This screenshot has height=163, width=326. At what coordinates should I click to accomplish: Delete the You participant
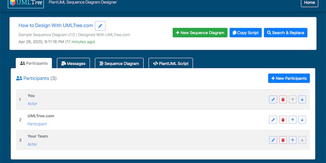pos(283,99)
